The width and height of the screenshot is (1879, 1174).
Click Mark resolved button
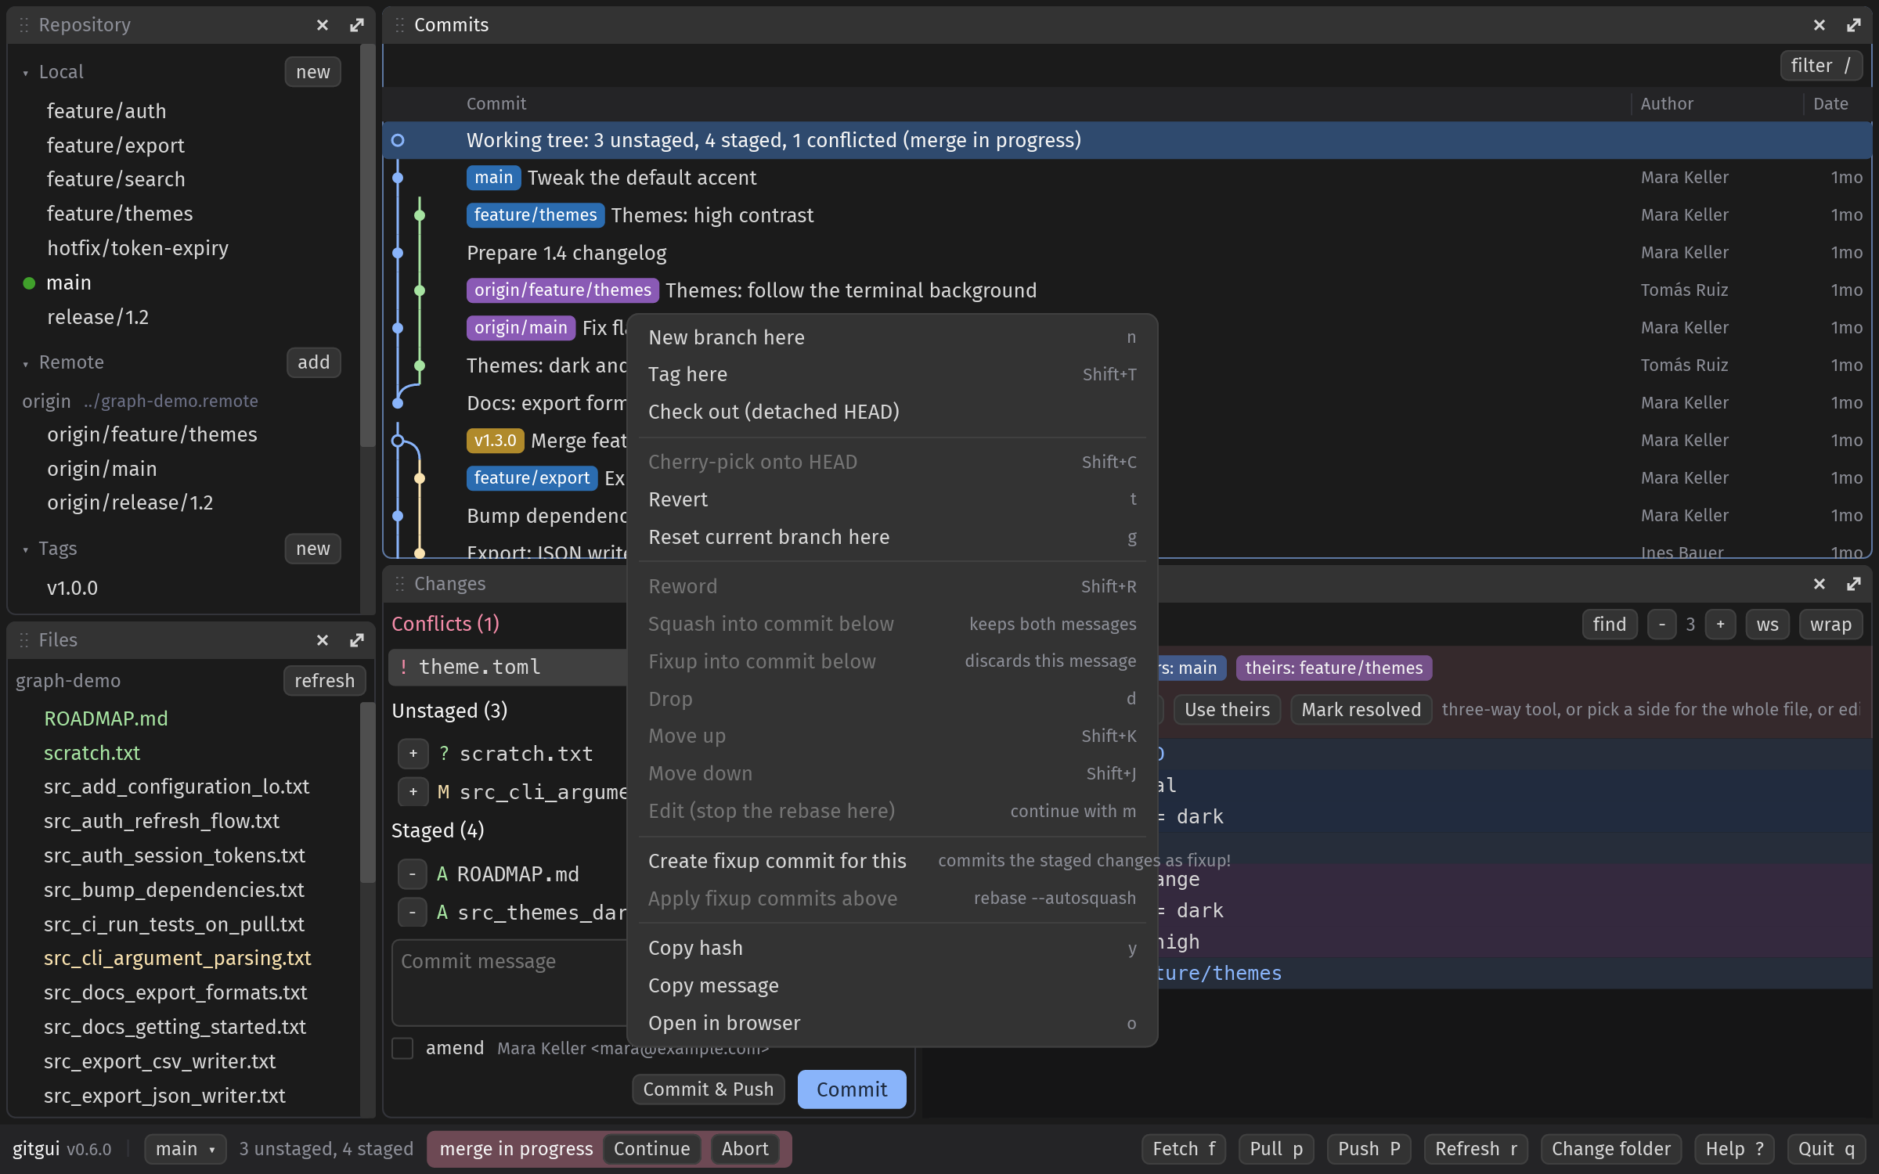pyautogui.click(x=1361, y=710)
